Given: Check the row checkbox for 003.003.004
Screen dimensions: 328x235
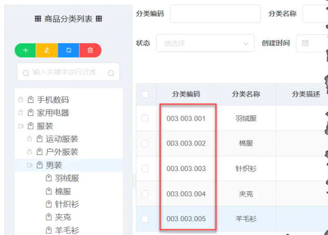Looking at the screenshot, I should click(145, 194).
